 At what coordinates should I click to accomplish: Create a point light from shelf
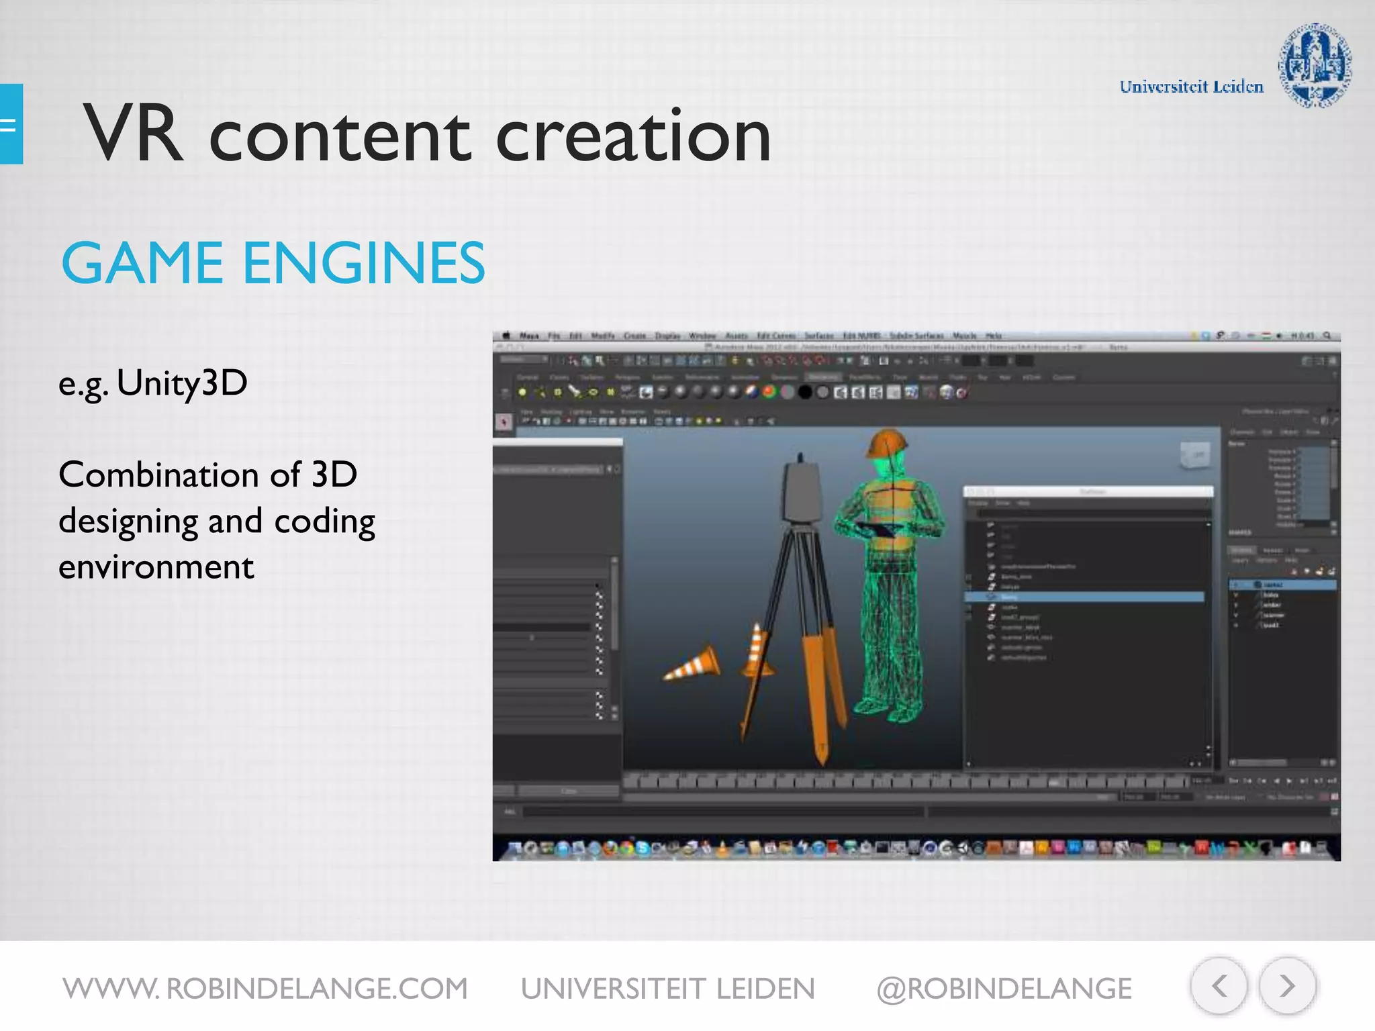tap(558, 392)
